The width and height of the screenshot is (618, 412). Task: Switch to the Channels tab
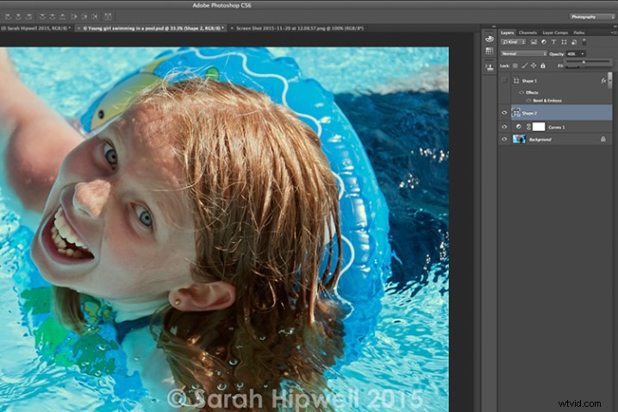coord(527,33)
